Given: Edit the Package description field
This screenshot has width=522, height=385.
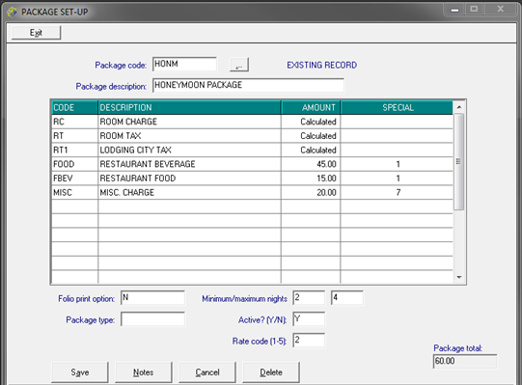Looking at the screenshot, I should tap(248, 85).
